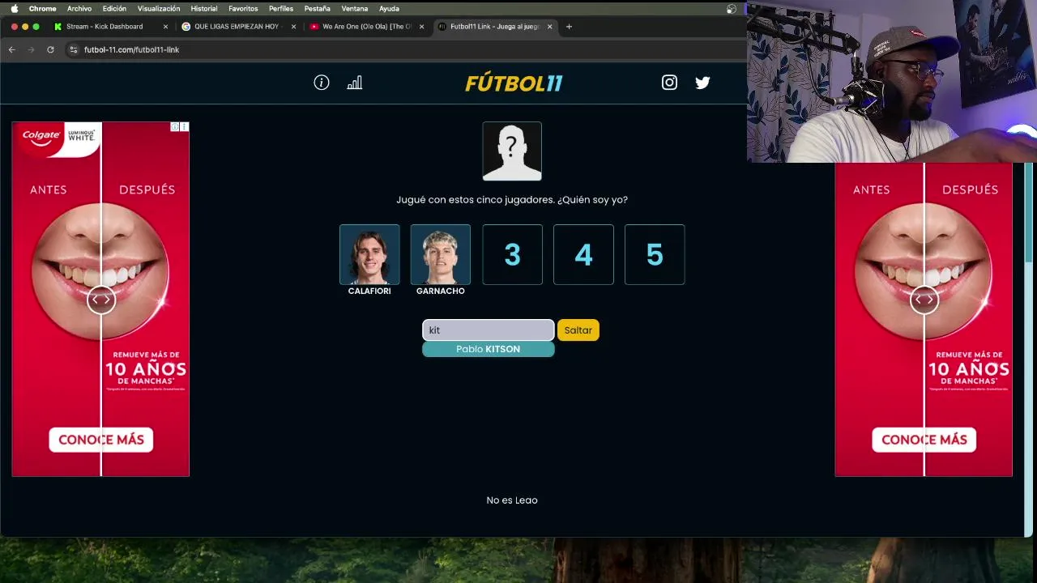Reveal hidden player card 4
This screenshot has width=1037, height=583.
(583, 255)
